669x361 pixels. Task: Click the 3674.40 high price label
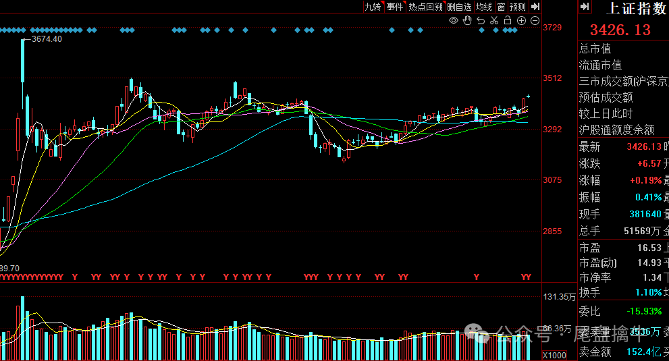click(47, 39)
